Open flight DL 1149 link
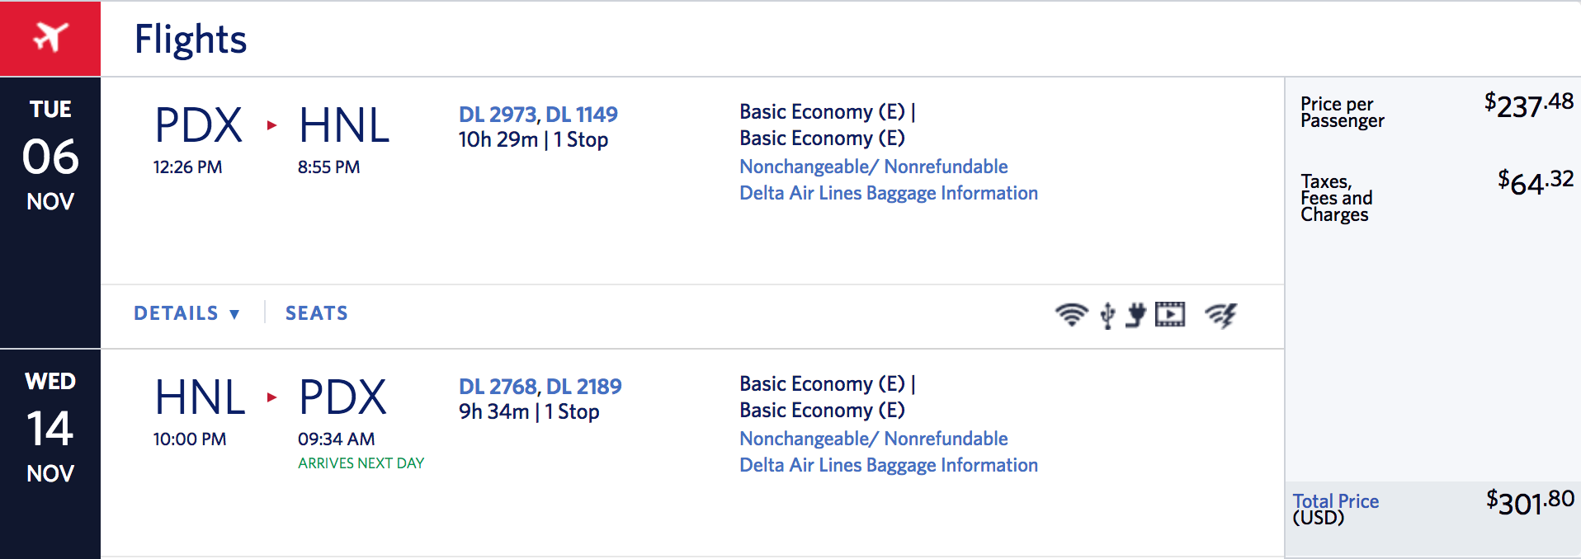 click(x=582, y=114)
